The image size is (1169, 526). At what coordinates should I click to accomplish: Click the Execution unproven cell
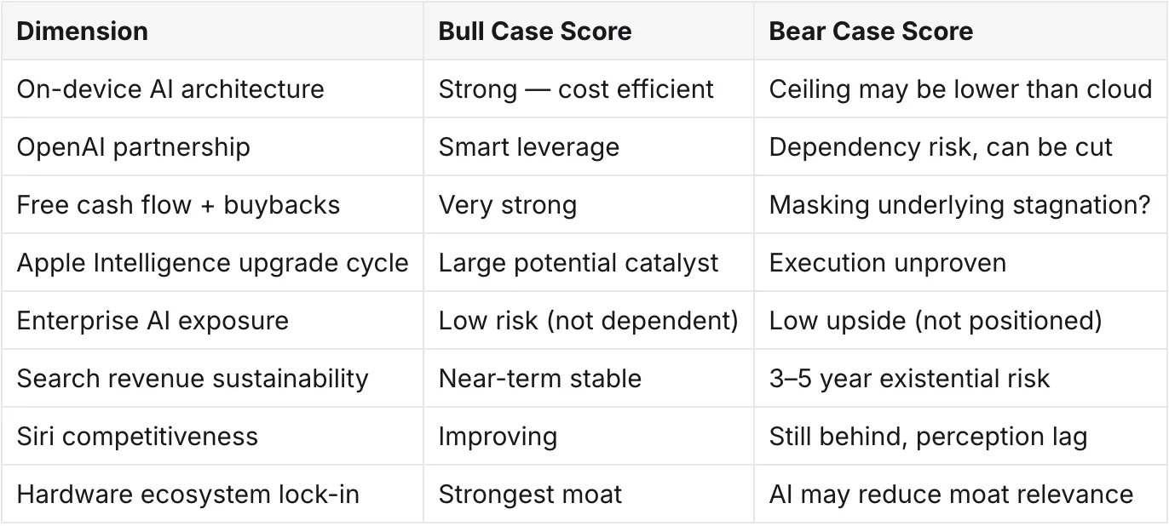point(960,262)
